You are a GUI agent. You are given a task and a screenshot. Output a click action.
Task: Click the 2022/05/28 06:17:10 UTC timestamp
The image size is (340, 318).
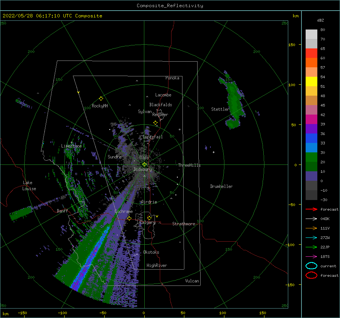[x=39, y=16]
